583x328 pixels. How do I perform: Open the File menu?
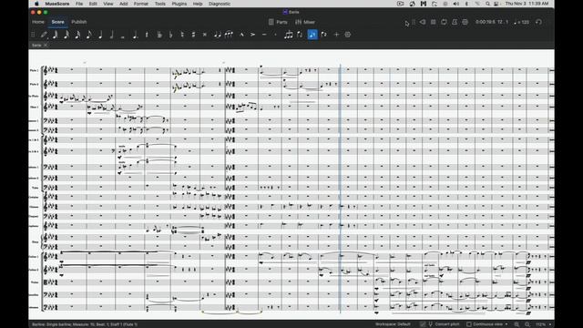tap(79, 4)
